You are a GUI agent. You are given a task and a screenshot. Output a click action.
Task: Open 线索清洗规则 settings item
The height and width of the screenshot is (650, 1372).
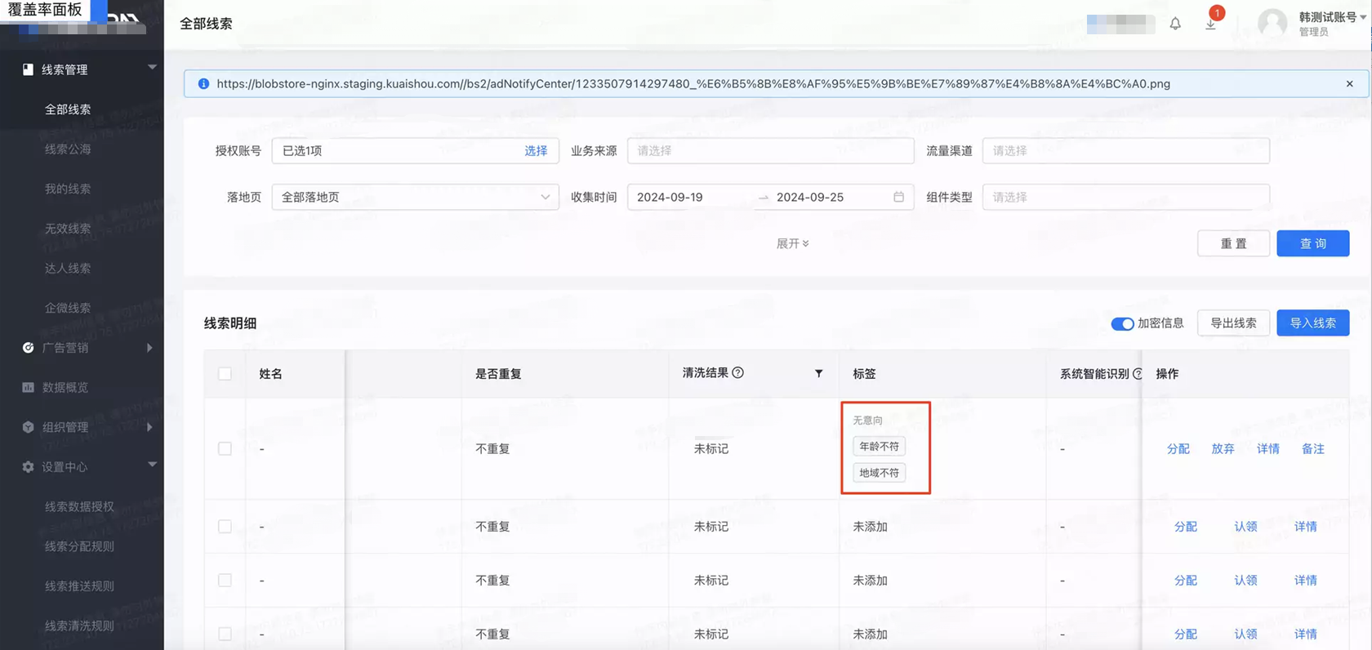point(79,626)
